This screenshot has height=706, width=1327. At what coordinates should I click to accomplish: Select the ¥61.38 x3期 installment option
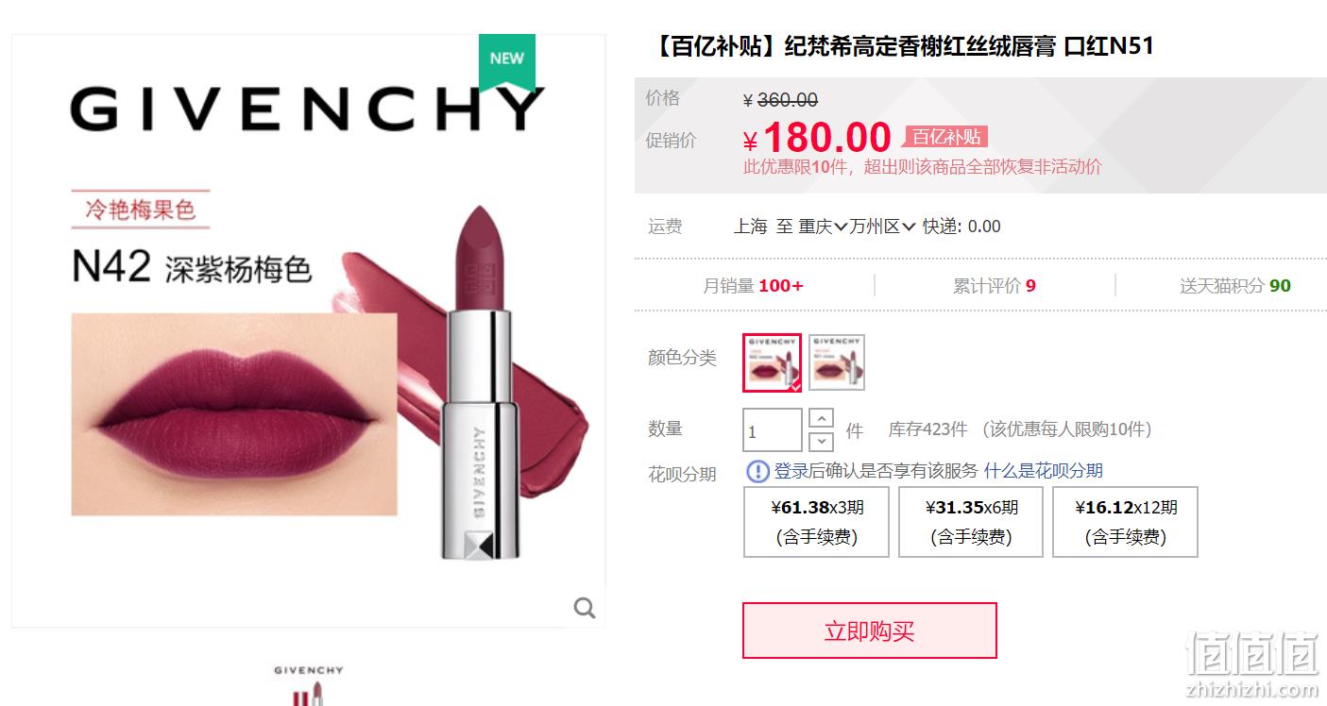pos(817,522)
